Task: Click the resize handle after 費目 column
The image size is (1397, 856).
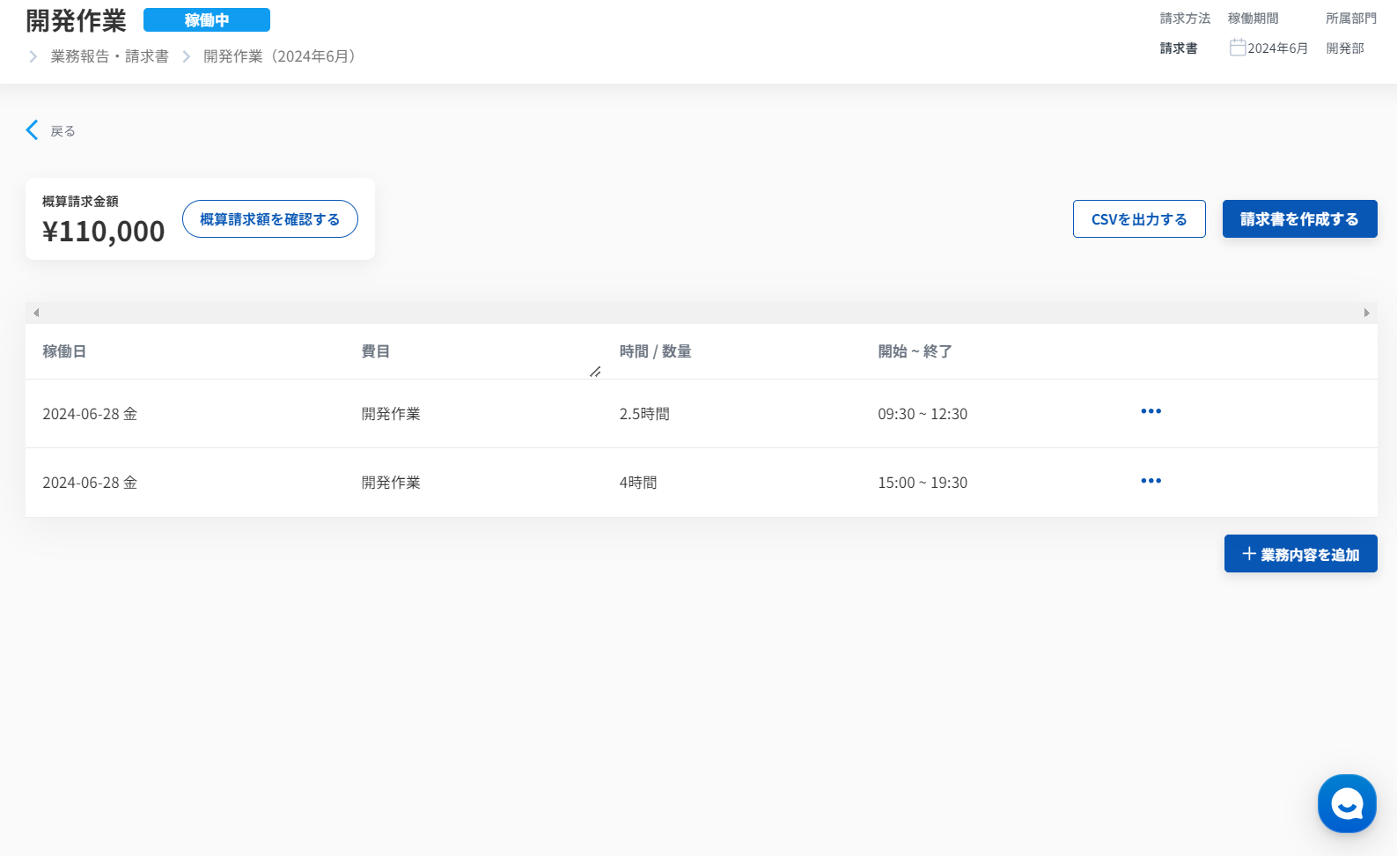Action: (595, 372)
